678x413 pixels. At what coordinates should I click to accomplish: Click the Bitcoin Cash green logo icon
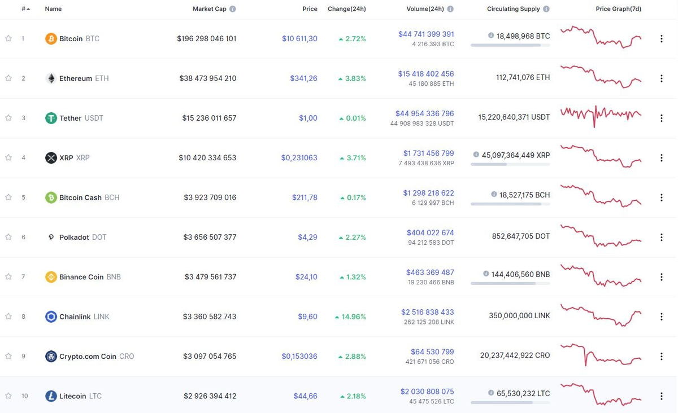pos(51,197)
